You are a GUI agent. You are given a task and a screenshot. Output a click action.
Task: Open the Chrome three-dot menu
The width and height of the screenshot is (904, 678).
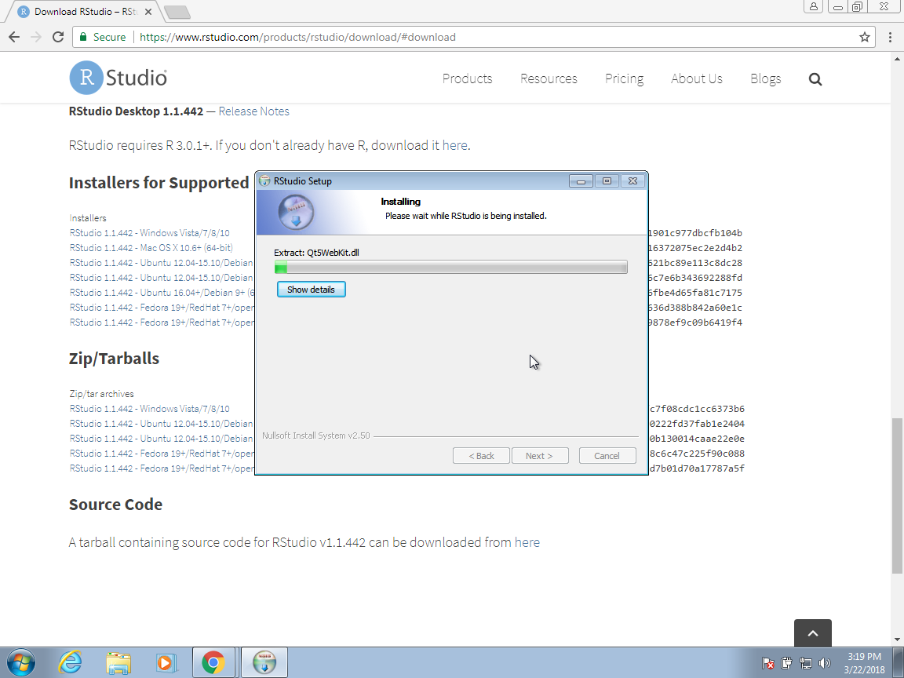click(x=890, y=37)
